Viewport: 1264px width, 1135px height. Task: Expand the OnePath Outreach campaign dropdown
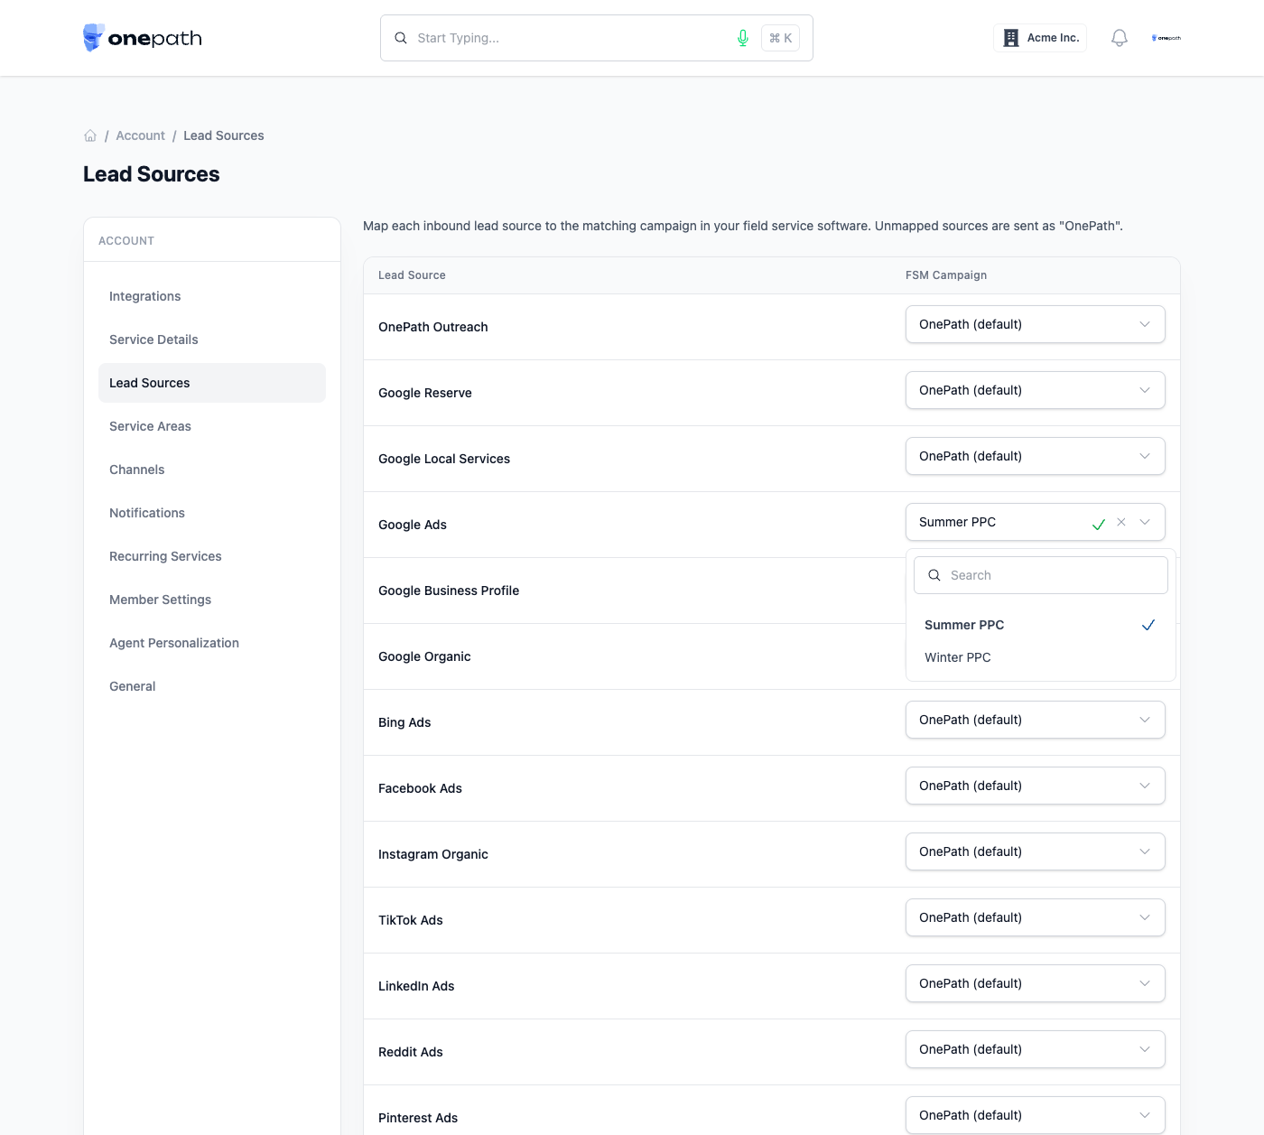pos(1036,324)
